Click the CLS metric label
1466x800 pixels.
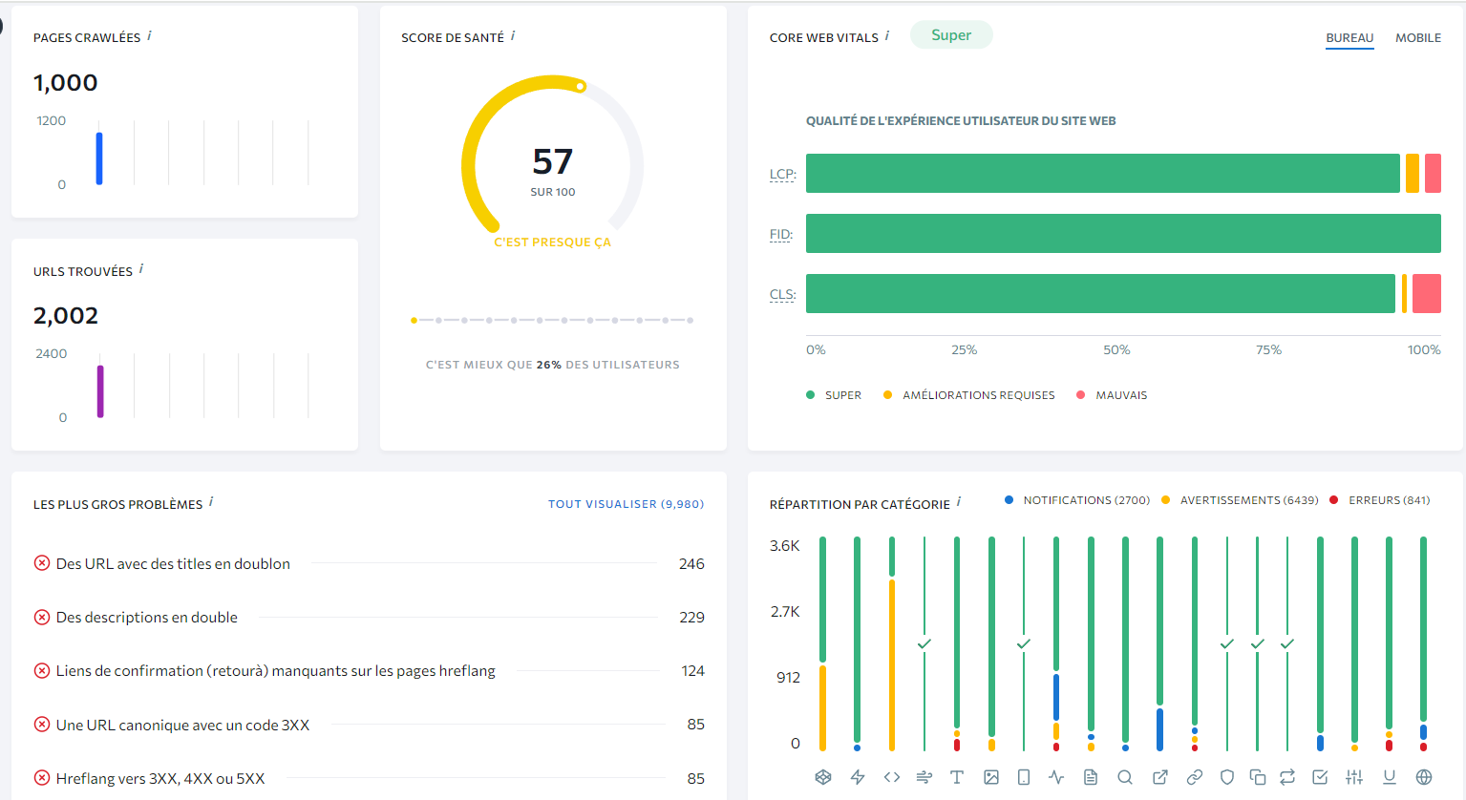pyautogui.click(x=783, y=295)
